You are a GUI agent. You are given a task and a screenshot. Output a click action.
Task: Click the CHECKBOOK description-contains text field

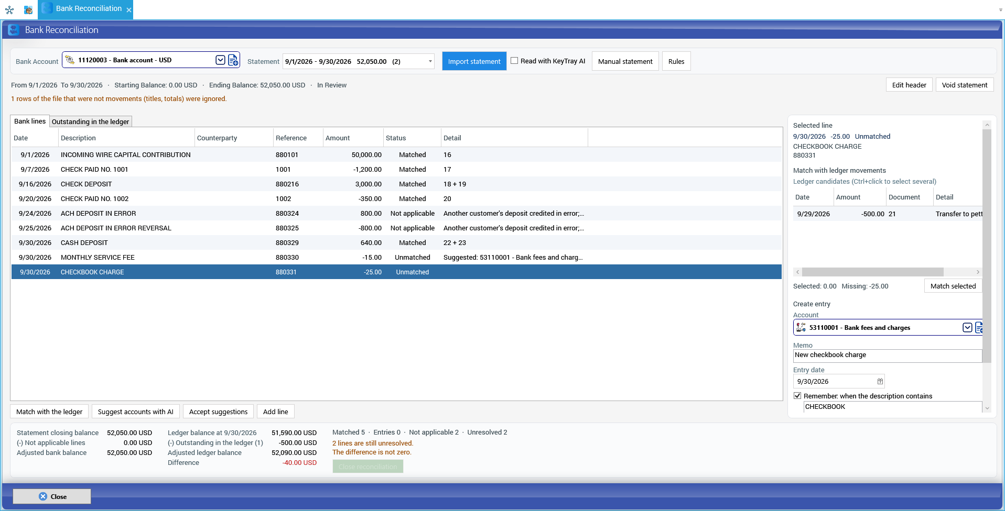tap(892, 407)
